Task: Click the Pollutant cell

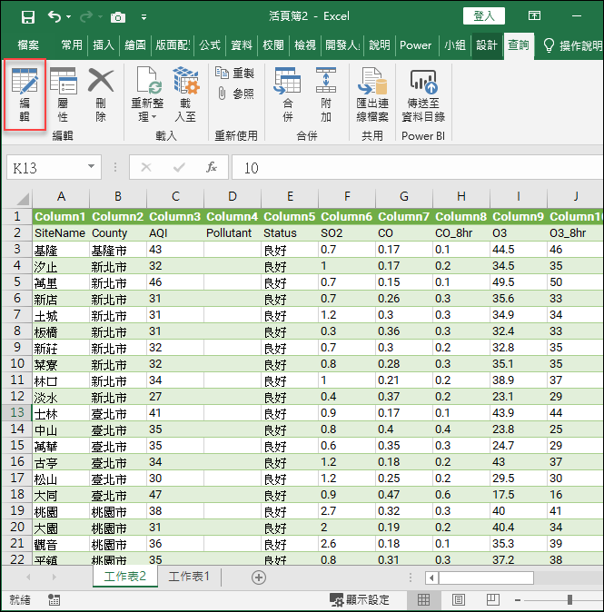Action: 233,233
